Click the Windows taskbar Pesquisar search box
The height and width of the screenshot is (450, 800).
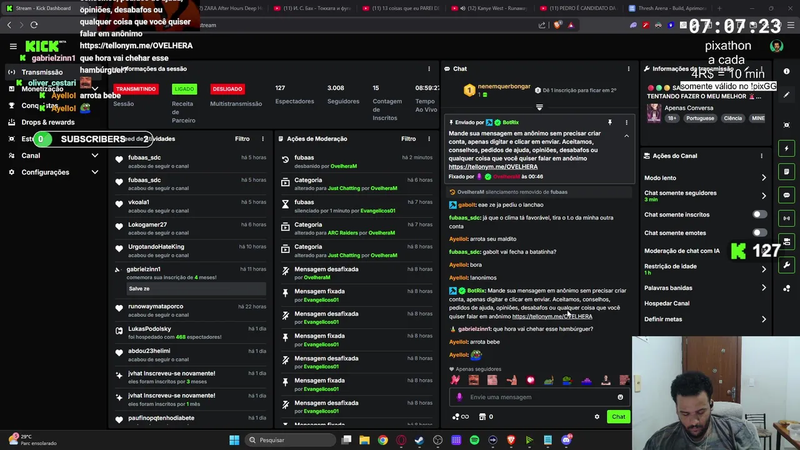tap(289, 440)
